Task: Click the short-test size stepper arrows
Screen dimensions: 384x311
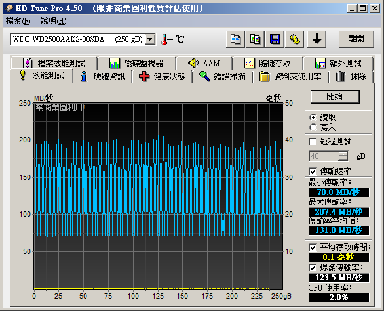Action: pos(343,156)
